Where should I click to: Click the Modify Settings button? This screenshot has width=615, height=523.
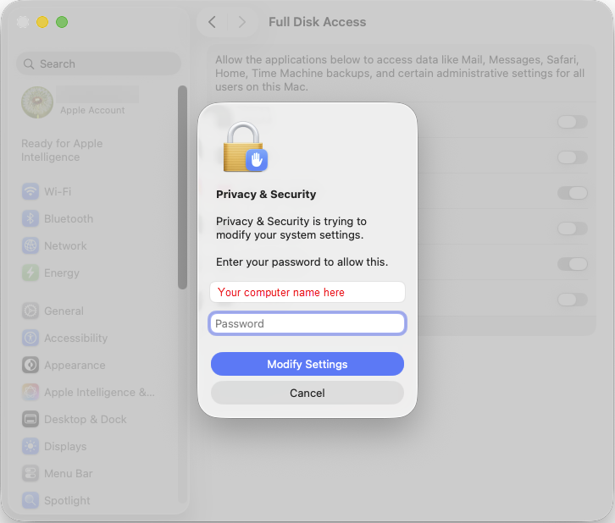[307, 364]
